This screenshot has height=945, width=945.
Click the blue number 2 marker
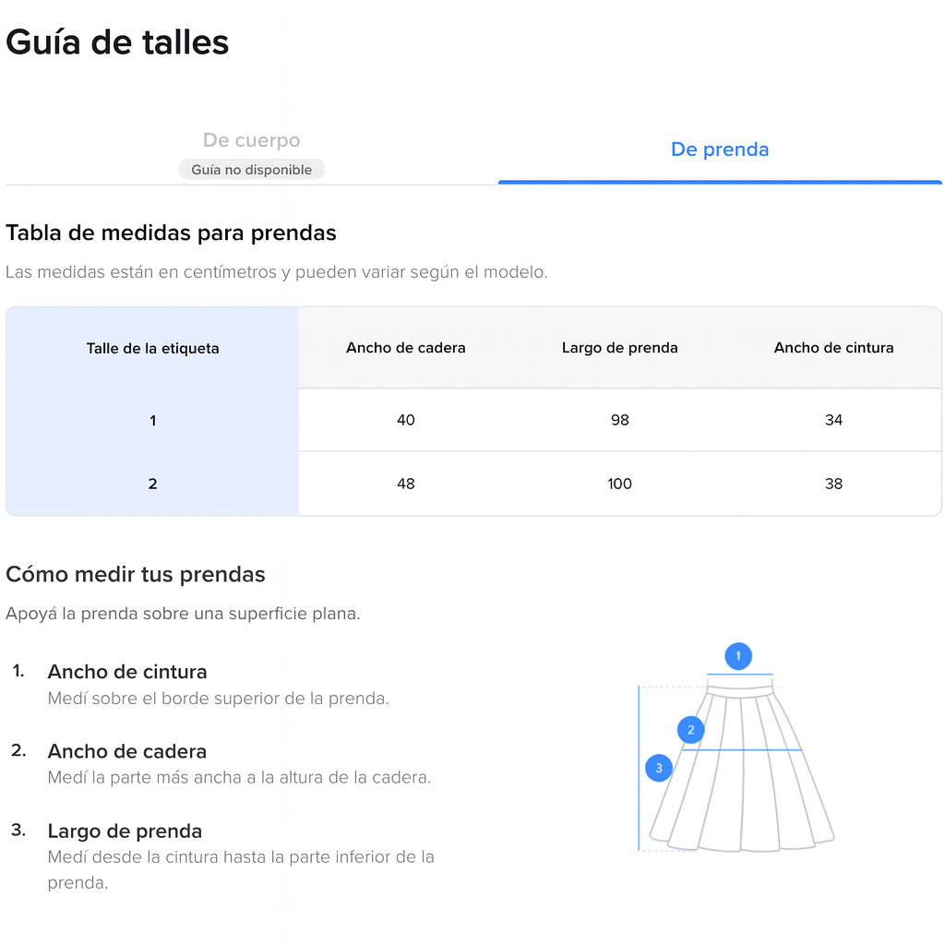click(x=690, y=730)
